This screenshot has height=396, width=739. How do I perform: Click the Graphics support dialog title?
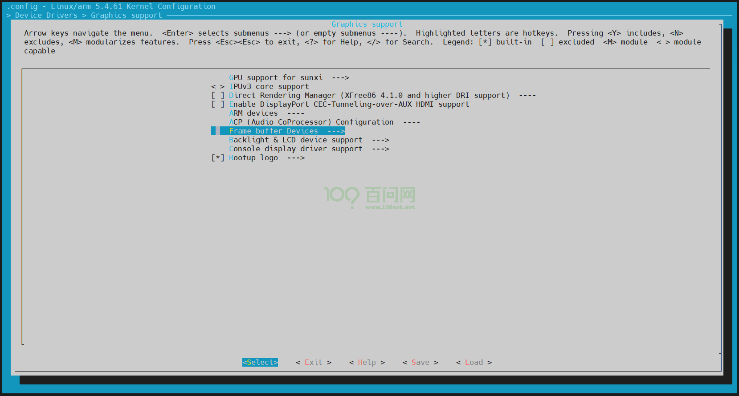point(367,24)
